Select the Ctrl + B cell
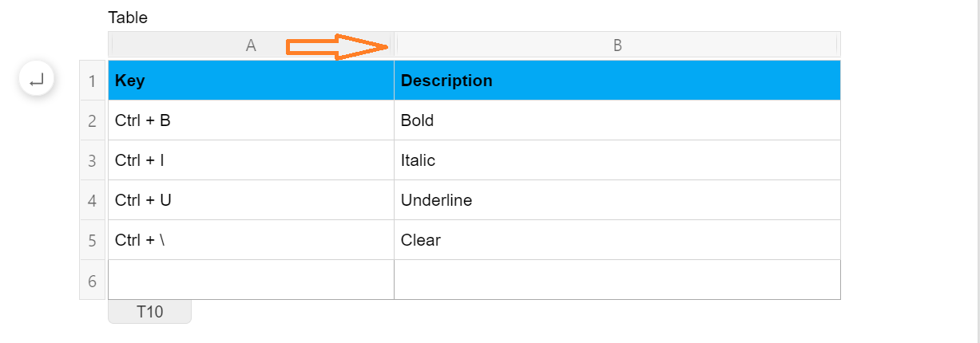980x343 pixels. [x=251, y=120]
